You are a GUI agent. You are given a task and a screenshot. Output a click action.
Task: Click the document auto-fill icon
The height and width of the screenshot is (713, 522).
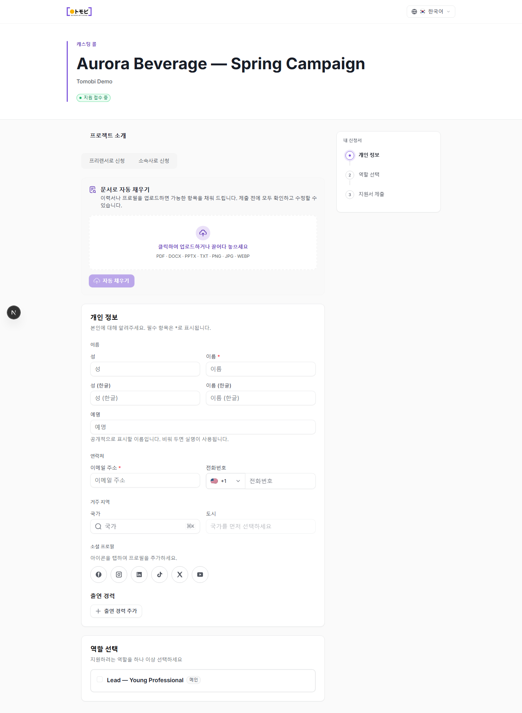93,190
